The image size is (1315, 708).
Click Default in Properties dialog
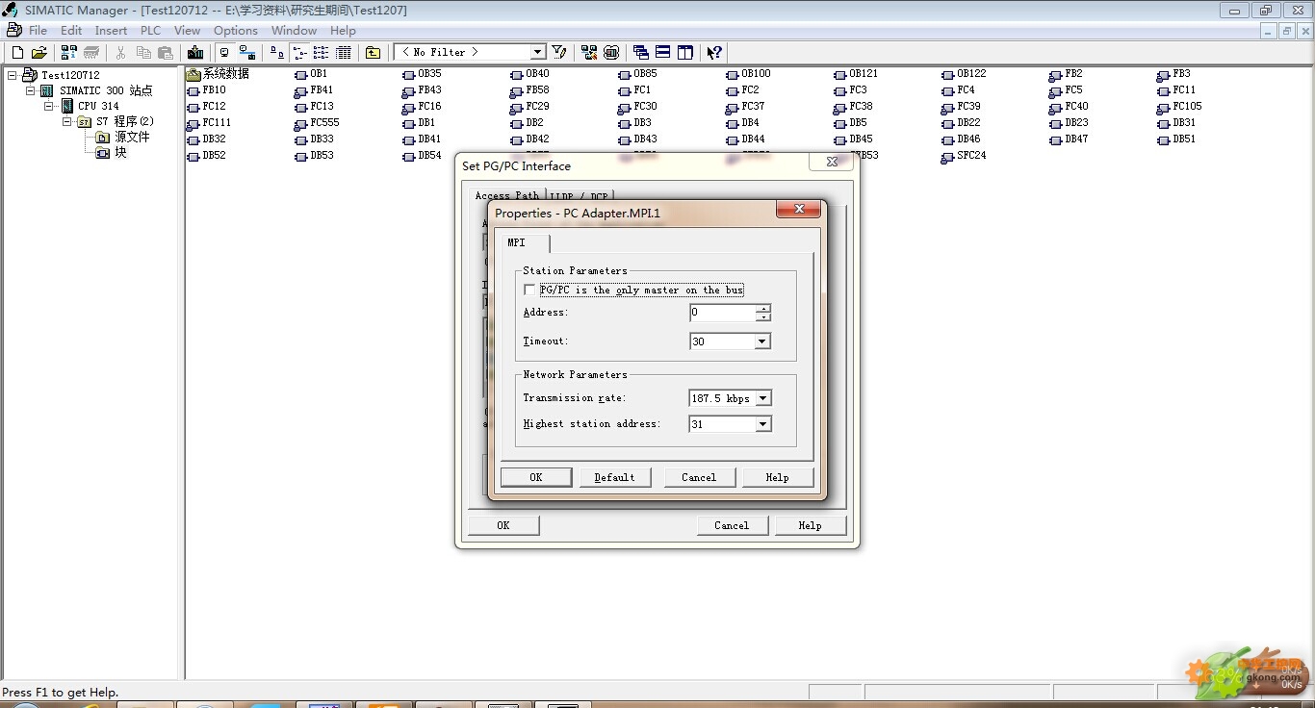(614, 477)
